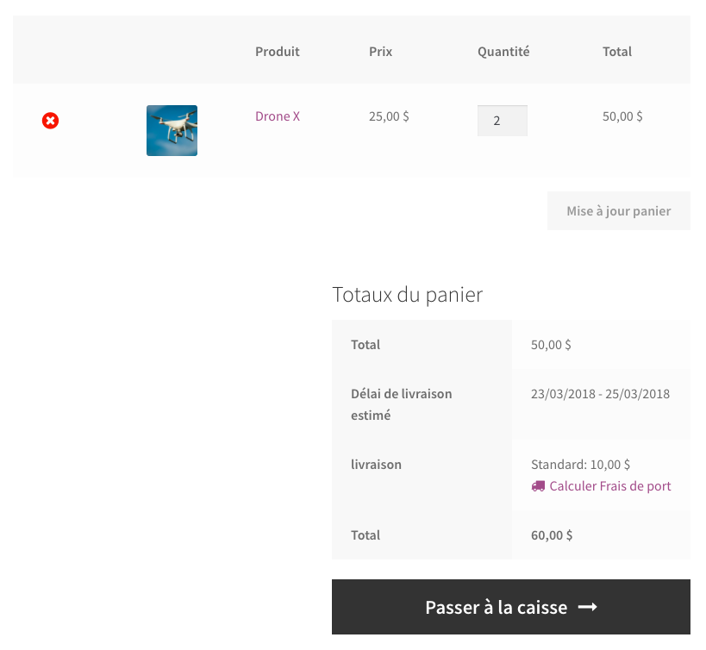Click the Délai de livraison estimé label
The image size is (706, 650).
pyautogui.click(x=401, y=404)
